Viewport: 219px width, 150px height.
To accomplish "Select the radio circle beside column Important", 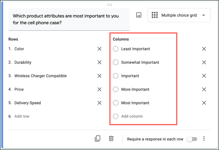I will click(116, 76).
